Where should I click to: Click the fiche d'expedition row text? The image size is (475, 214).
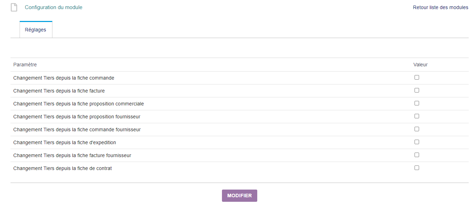tap(65, 142)
